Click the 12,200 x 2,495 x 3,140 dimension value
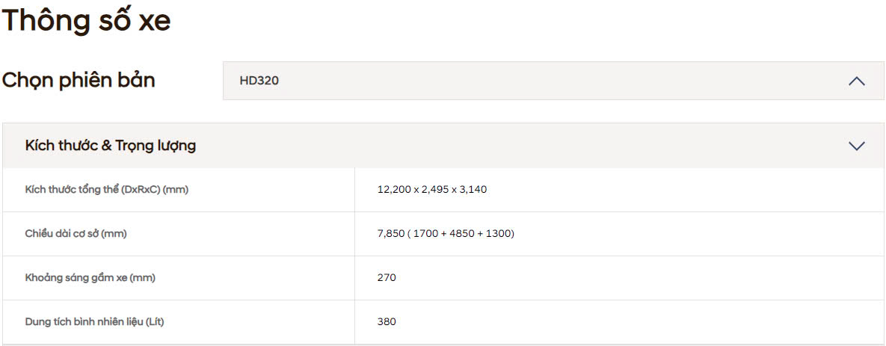 pos(432,190)
